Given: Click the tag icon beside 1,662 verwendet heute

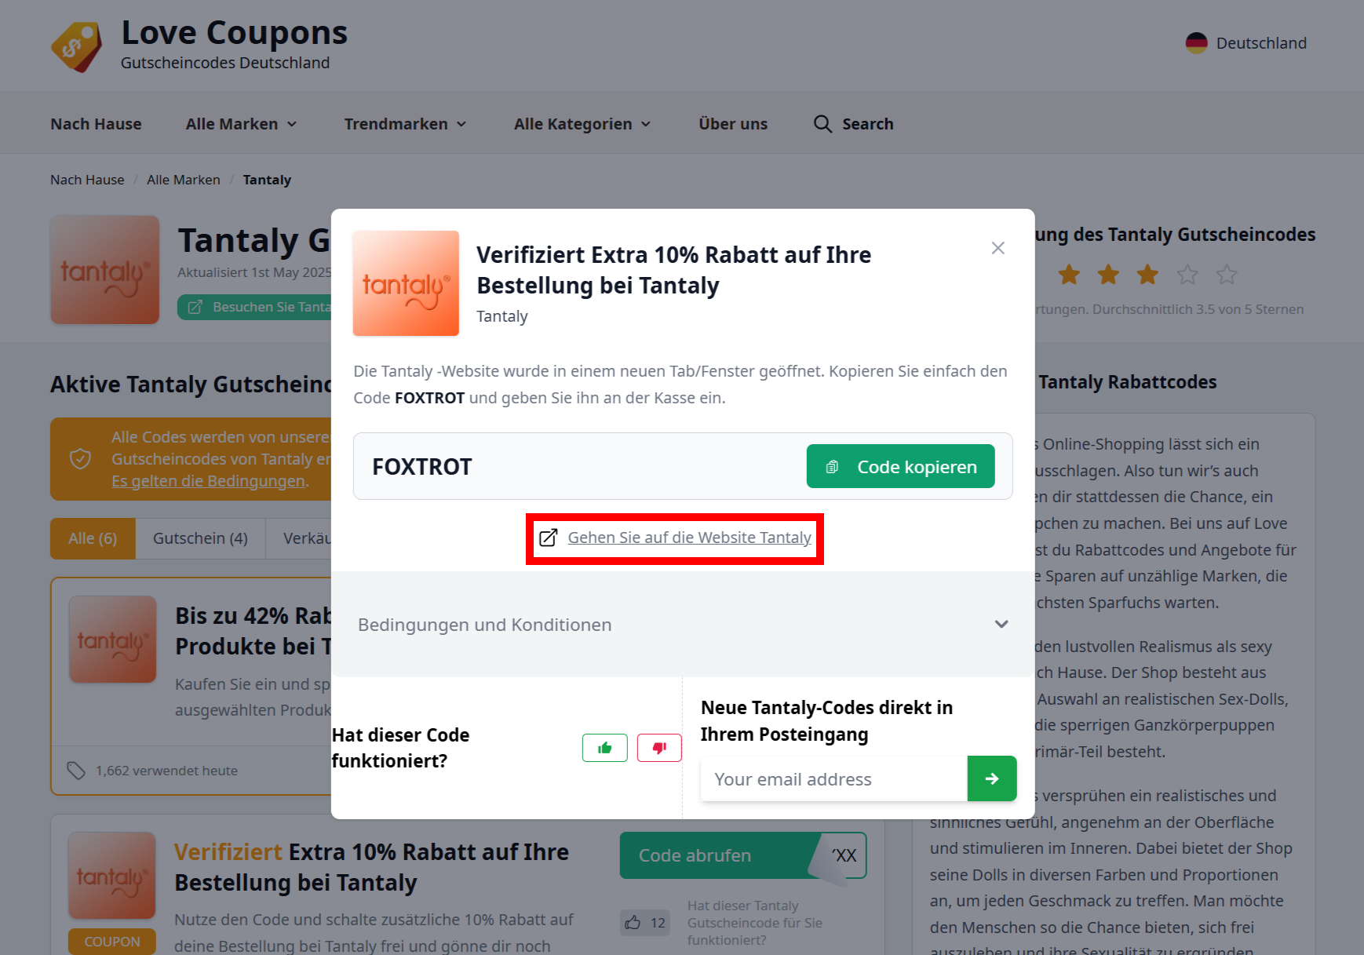Looking at the screenshot, I should (76, 771).
